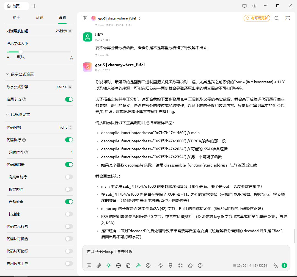Screen dimensions: 297x277
Task: Click the @ mention model icon
Action: click(148, 265)
